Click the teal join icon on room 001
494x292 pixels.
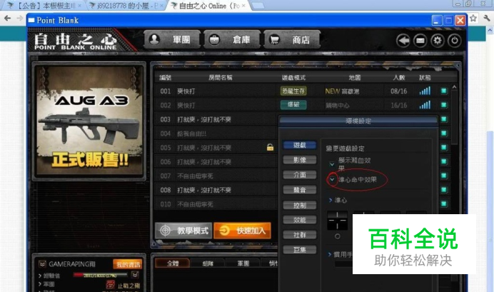[444, 91]
